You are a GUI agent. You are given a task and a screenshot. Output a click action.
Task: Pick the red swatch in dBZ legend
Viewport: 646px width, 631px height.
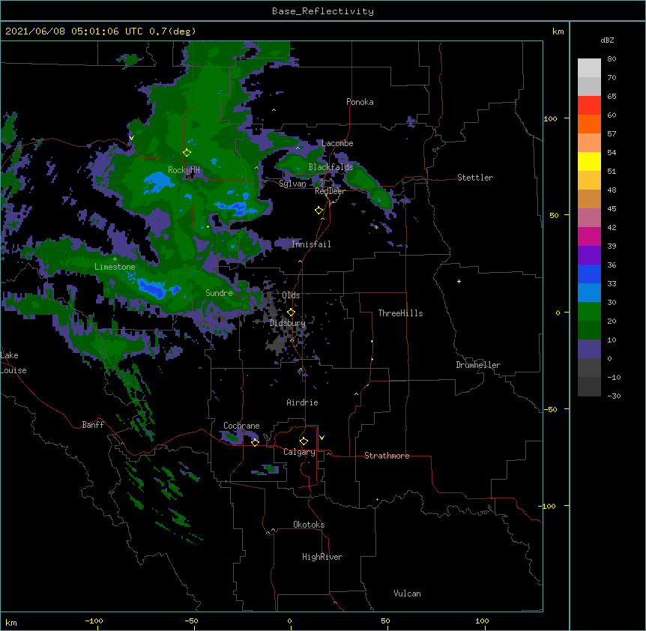click(589, 105)
